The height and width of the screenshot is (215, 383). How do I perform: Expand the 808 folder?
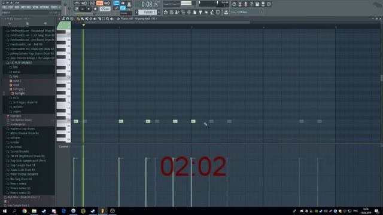[15, 67]
